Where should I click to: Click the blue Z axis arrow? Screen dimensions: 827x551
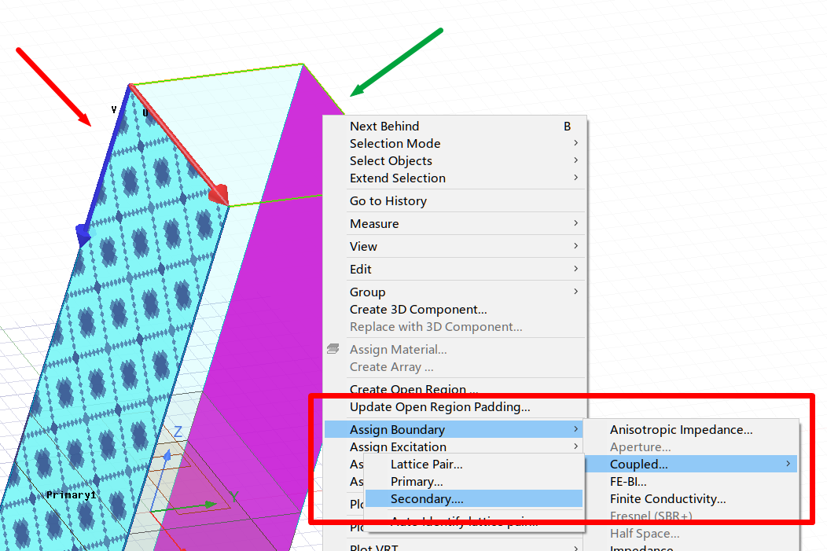pyautogui.click(x=167, y=455)
